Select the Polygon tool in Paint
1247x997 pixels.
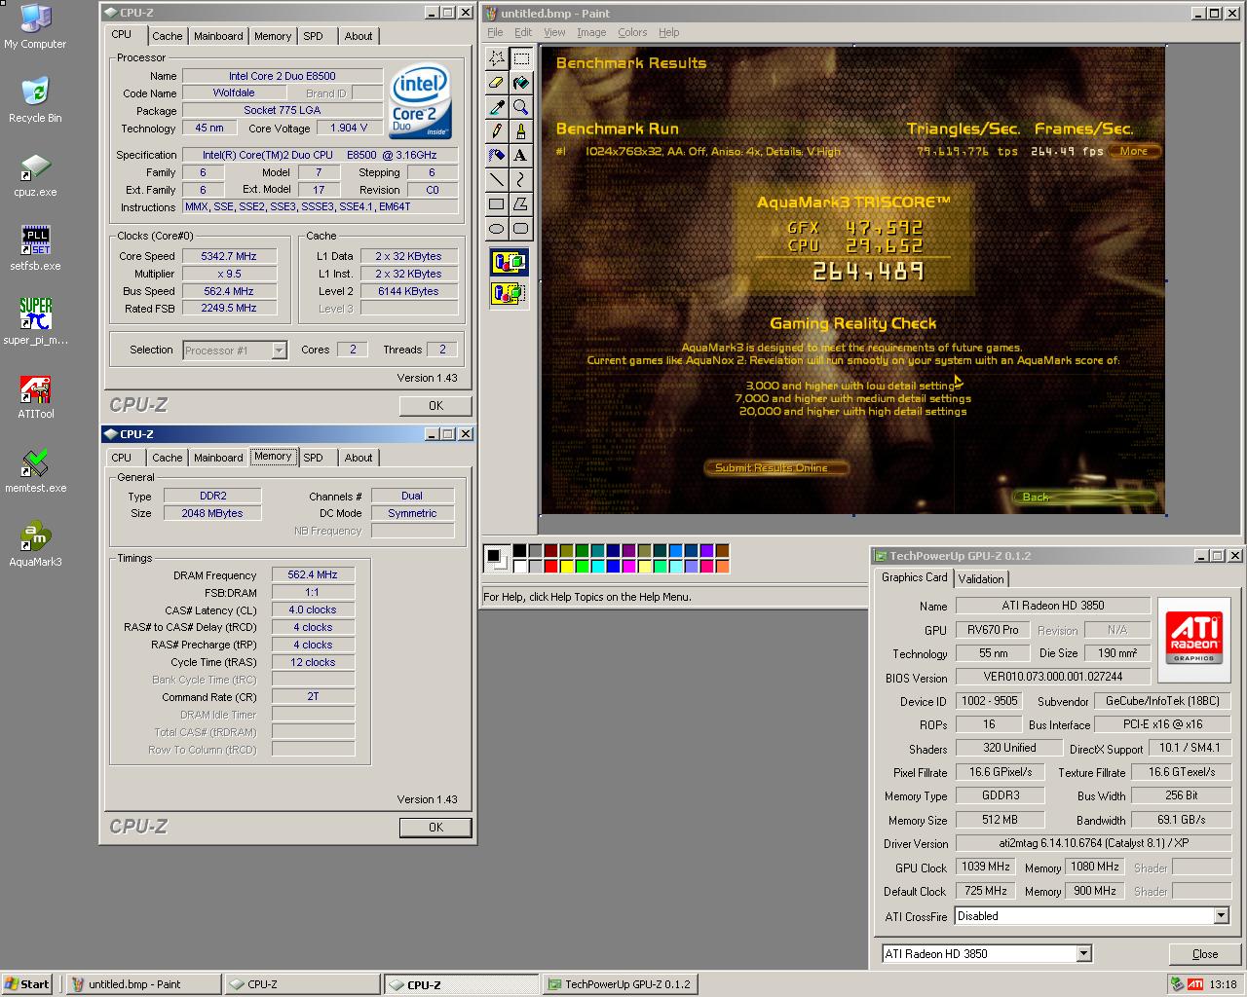click(x=521, y=203)
